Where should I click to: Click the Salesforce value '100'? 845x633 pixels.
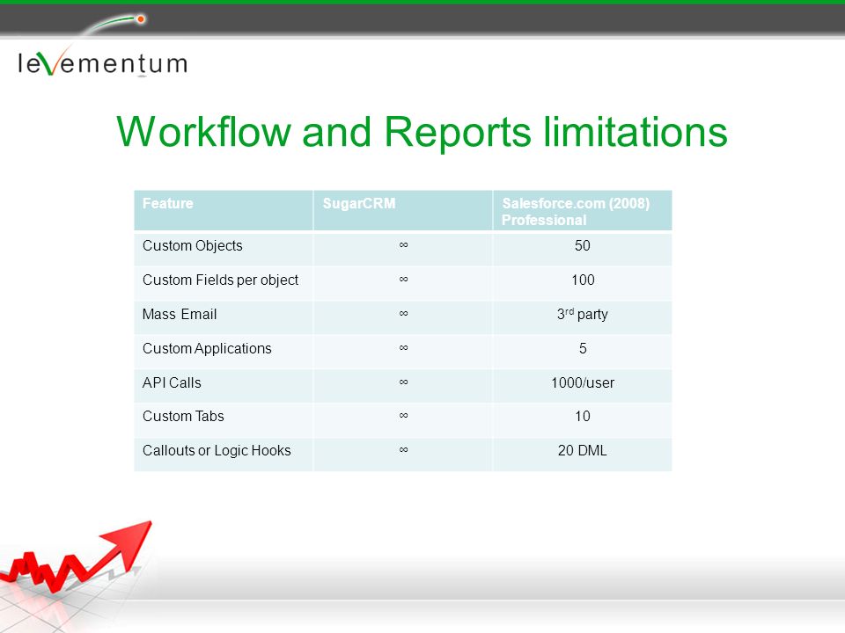583,280
